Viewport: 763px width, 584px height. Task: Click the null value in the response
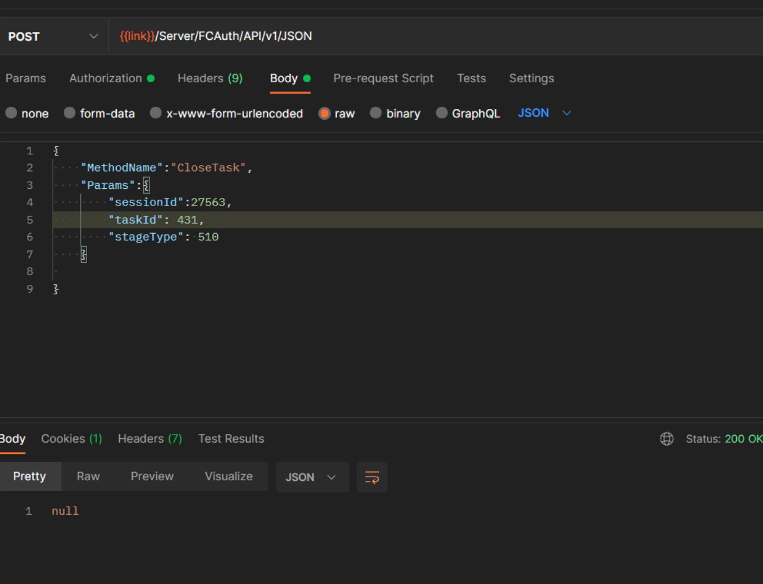(x=65, y=511)
